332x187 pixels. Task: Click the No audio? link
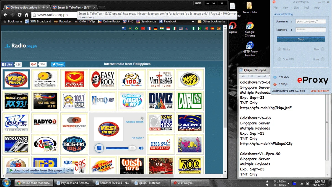(138, 138)
